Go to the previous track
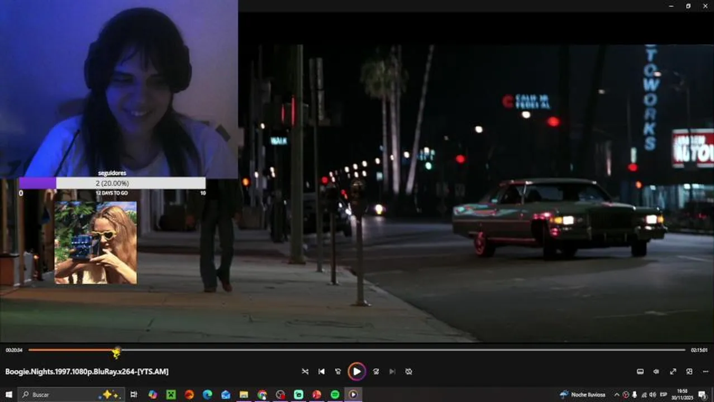 click(321, 371)
